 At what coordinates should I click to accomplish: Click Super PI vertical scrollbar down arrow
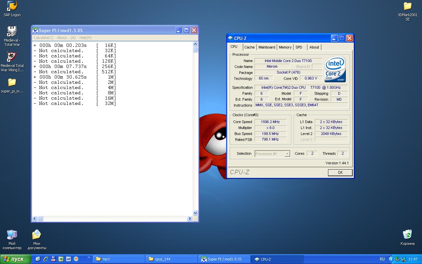click(x=195, y=213)
